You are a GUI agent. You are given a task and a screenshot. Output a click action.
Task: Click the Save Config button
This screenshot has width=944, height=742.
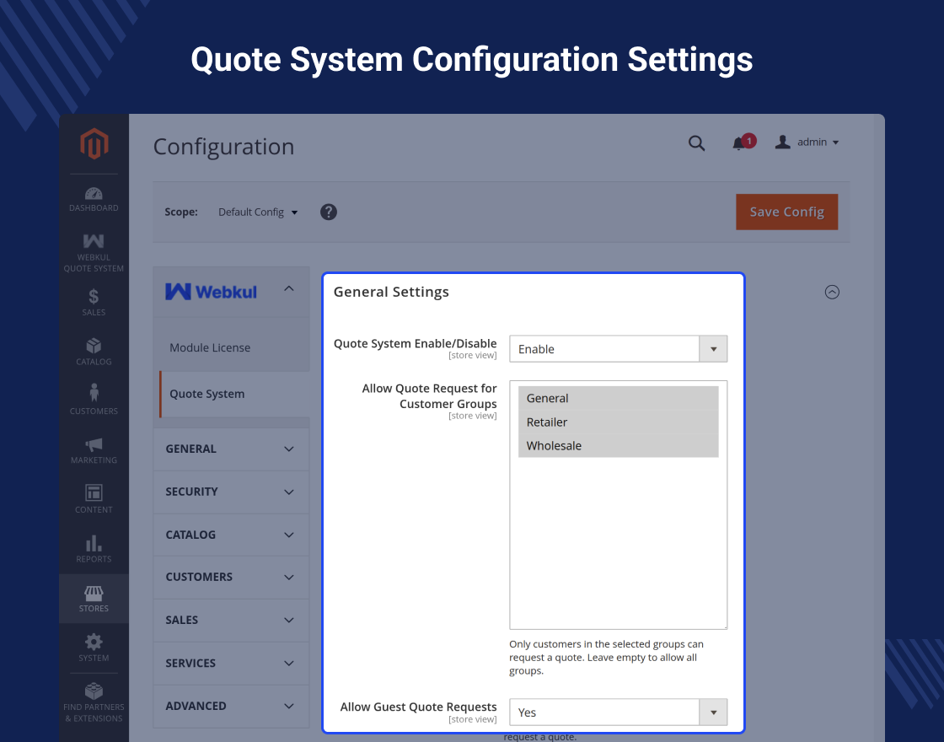786,212
